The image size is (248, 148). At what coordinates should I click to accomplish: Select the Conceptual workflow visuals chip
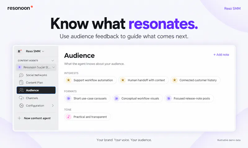click(137, 98)
